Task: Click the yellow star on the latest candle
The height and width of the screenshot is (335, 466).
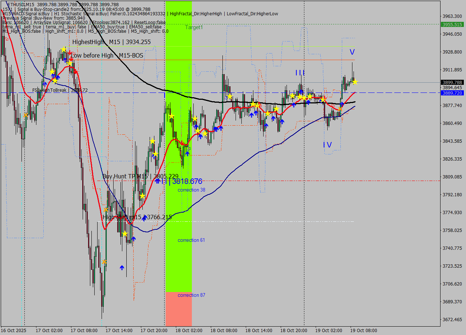Action: [x=355, y=82]
